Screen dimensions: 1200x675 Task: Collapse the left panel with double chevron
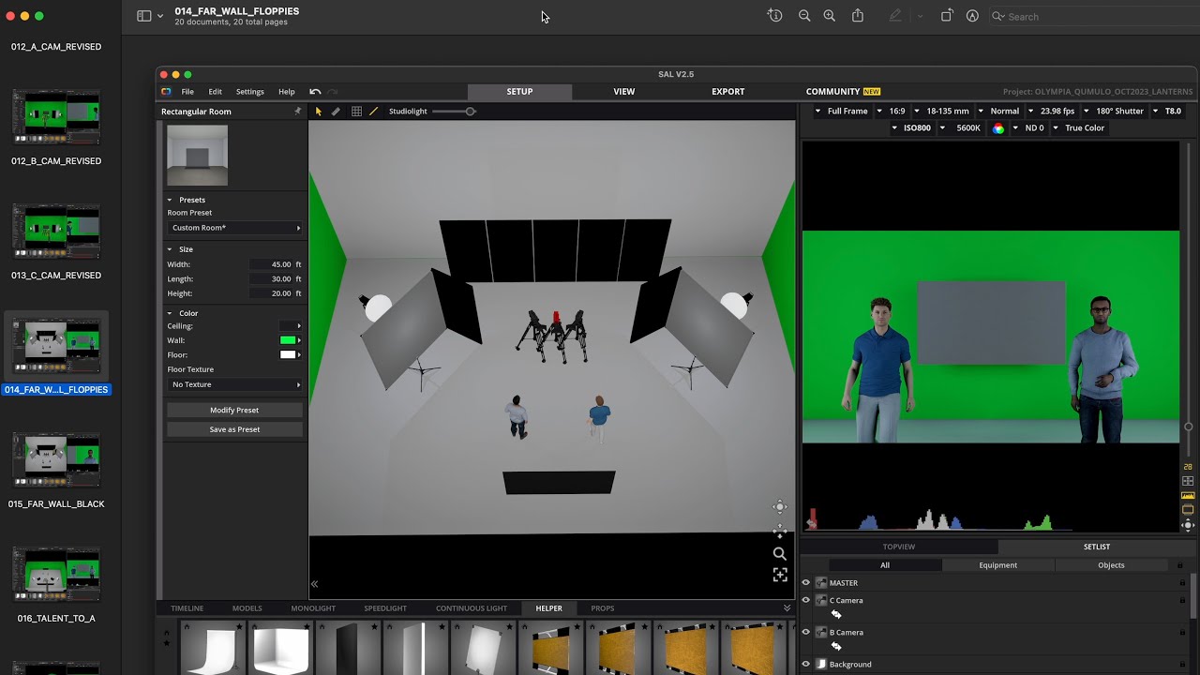tap(314, 584)
